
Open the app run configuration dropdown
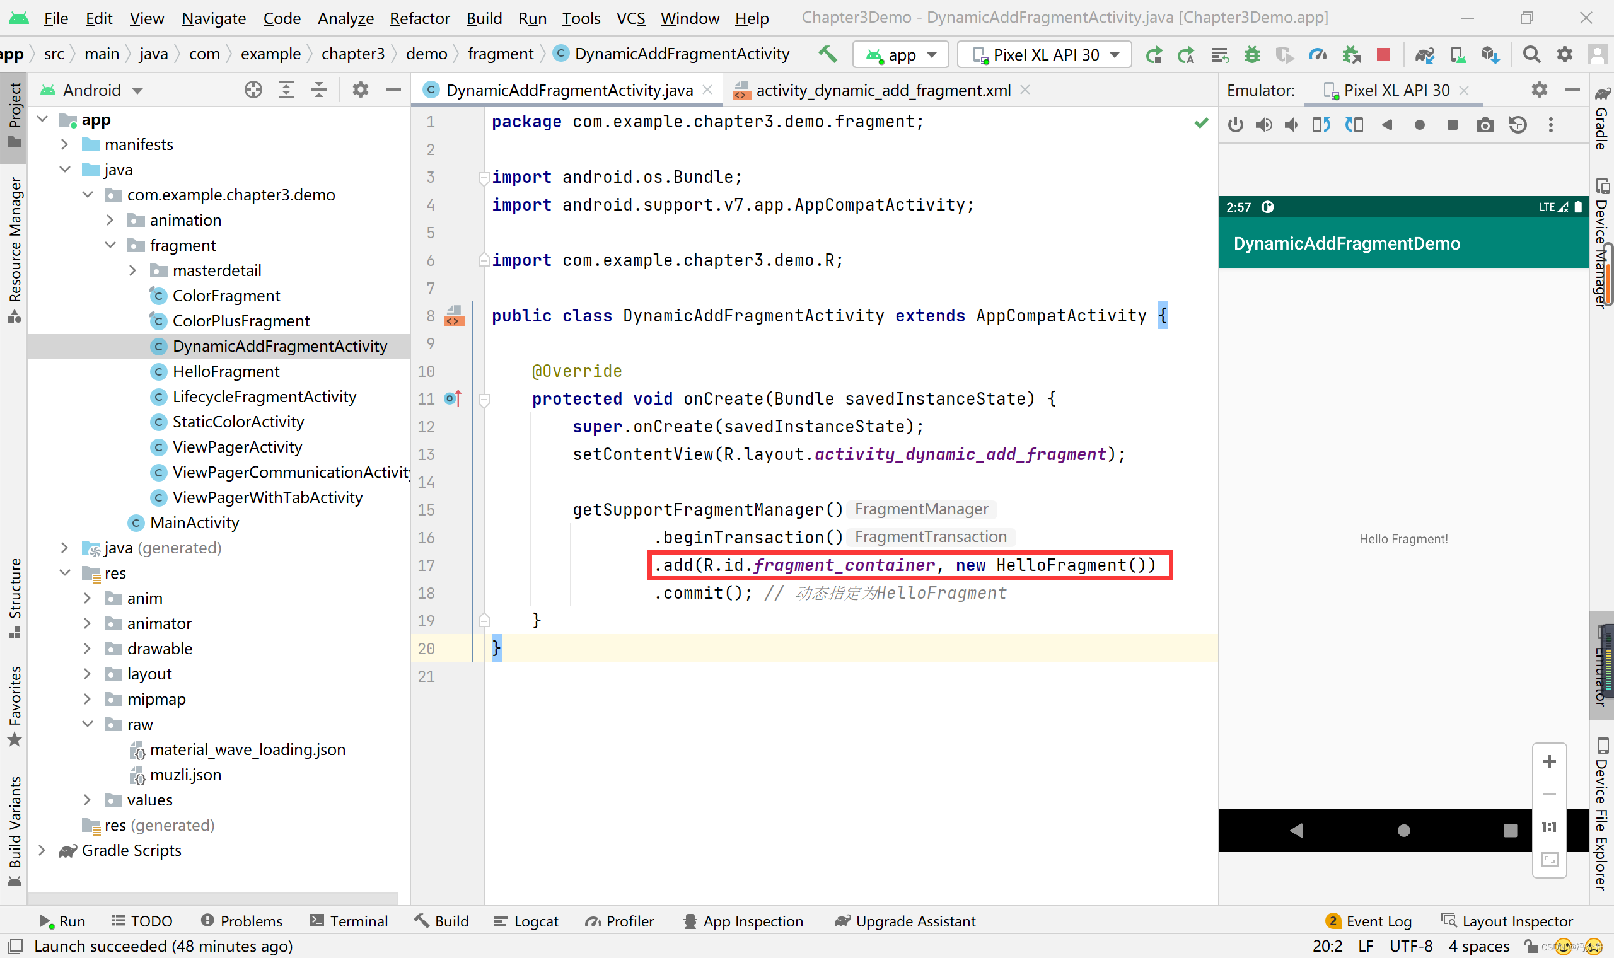(900, 55)
